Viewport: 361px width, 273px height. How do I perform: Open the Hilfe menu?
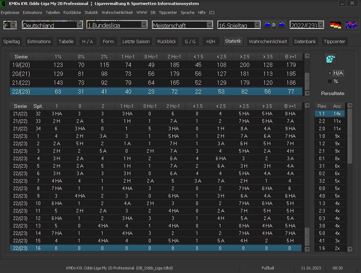[x=202, y=12]
